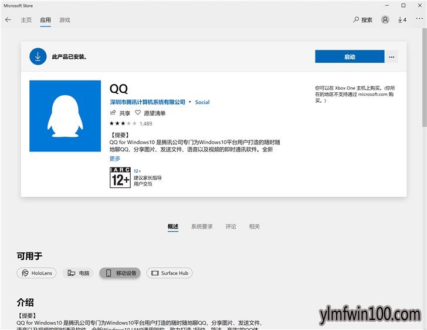View downloads and updates with count 4
Image resolution: width=427 pixels, height=330 pixels.
(x=402, y=19)
